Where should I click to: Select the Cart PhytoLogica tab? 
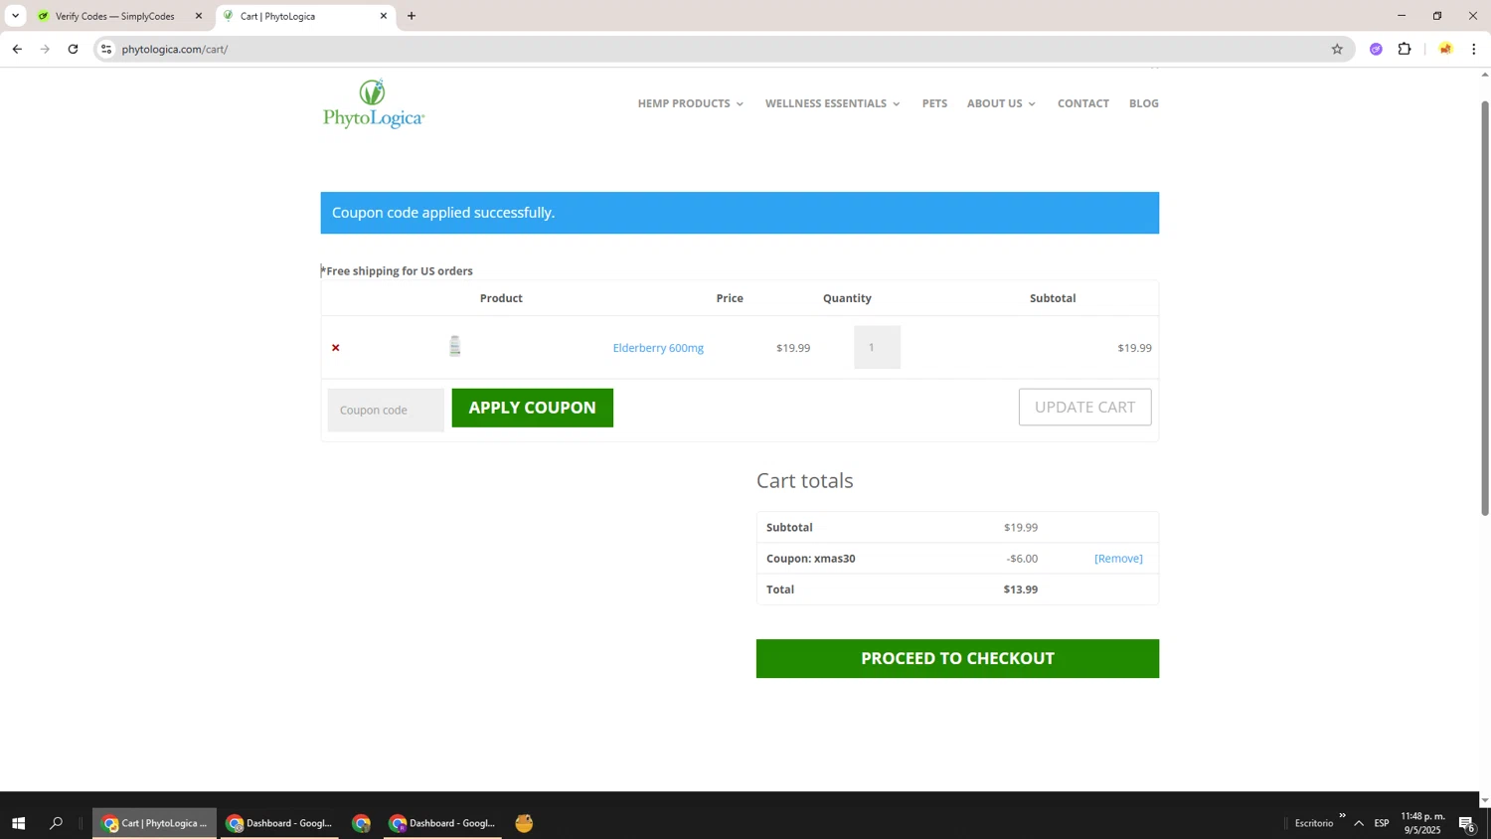(303, 16)
